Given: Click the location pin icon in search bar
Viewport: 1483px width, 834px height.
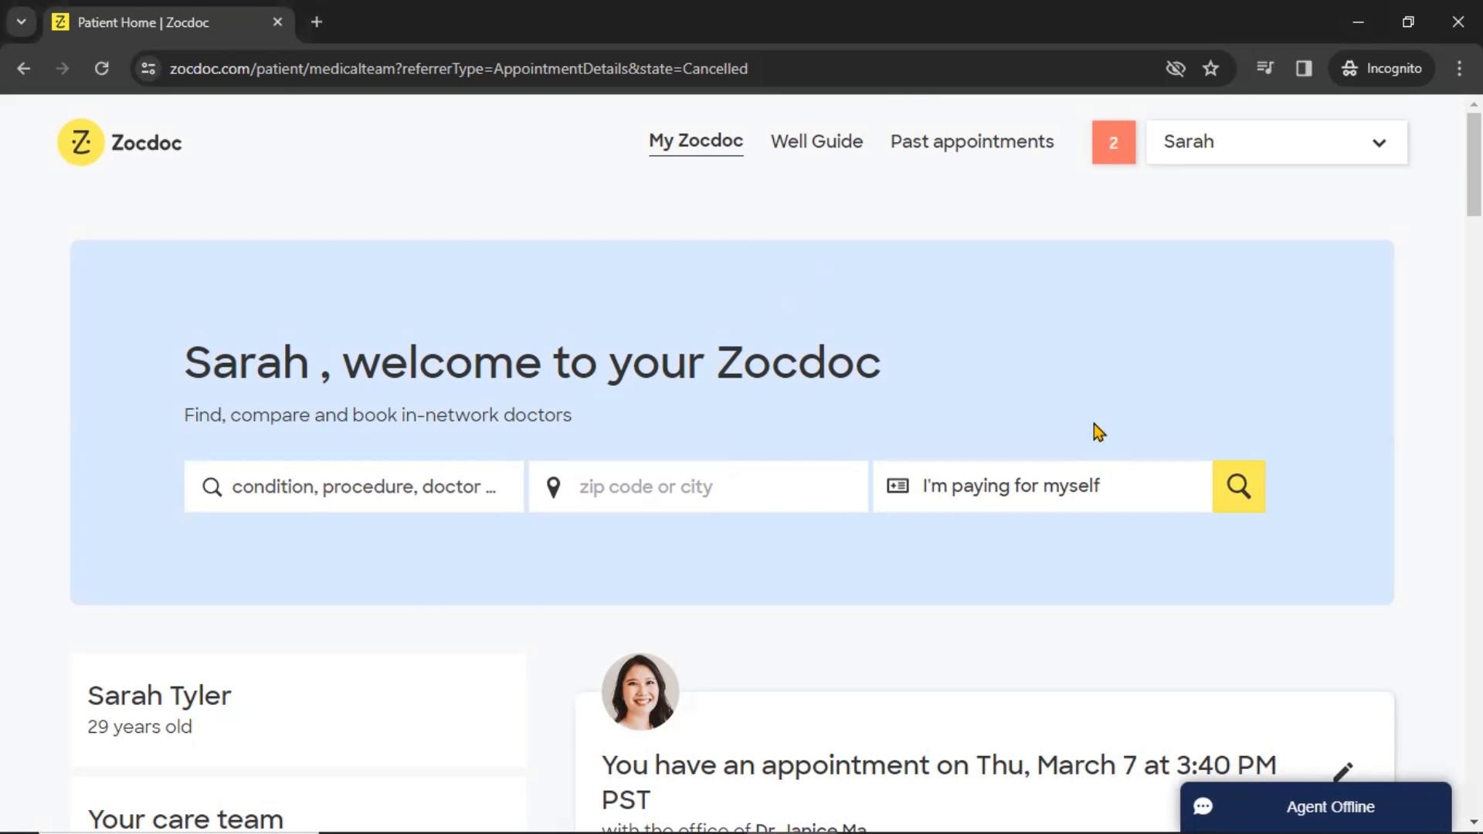Looking at the screenshot, I should tap(553, 486).
